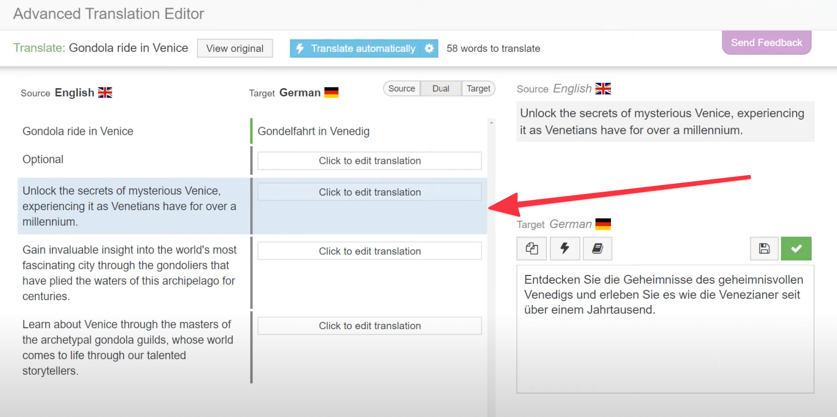Switch to Source view mode
Viewport: 837px width, 417px height.
coord(401,88)
